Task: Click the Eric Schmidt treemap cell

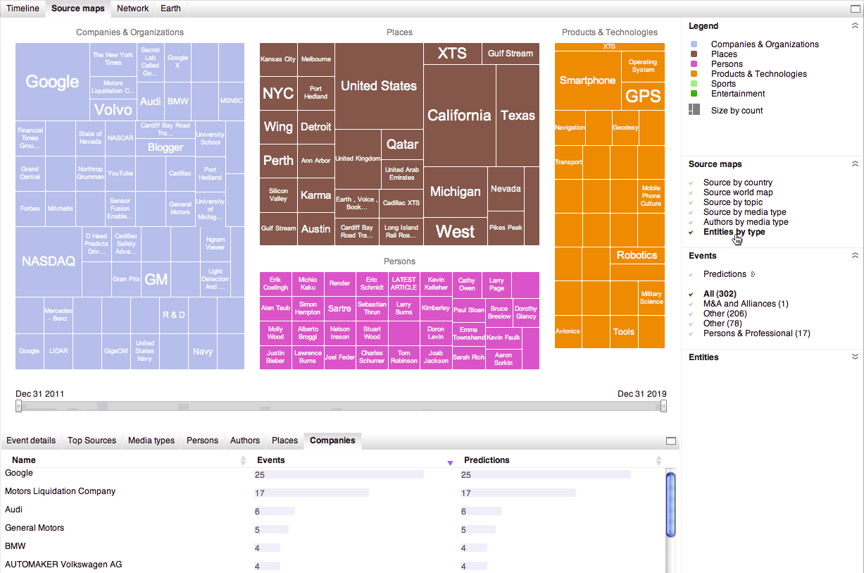Action: click(x=372, y=284)
